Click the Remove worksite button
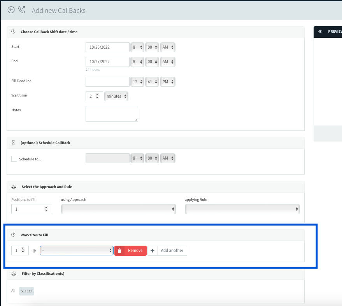This screenshot has height=306, width=342. (x=130, y=251)
